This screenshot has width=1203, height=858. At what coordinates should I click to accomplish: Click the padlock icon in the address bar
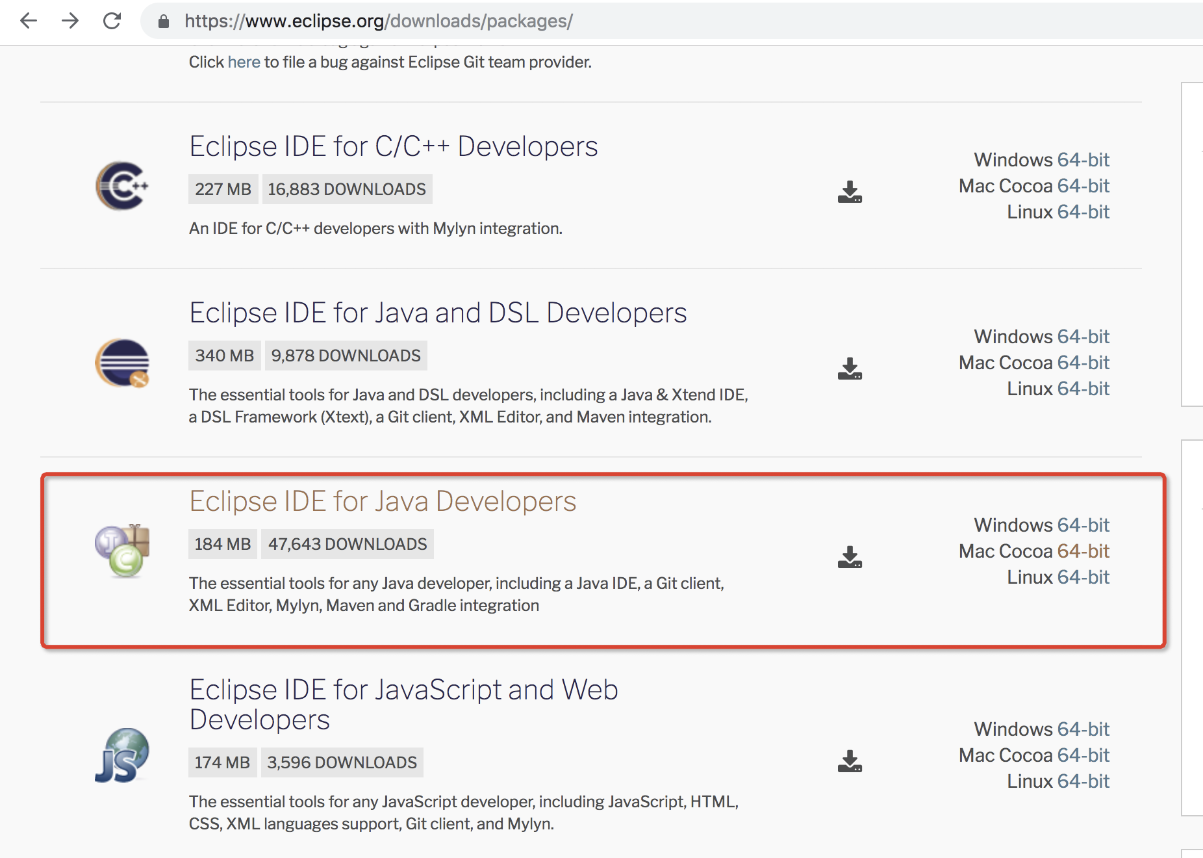click(x=164, y=21)
